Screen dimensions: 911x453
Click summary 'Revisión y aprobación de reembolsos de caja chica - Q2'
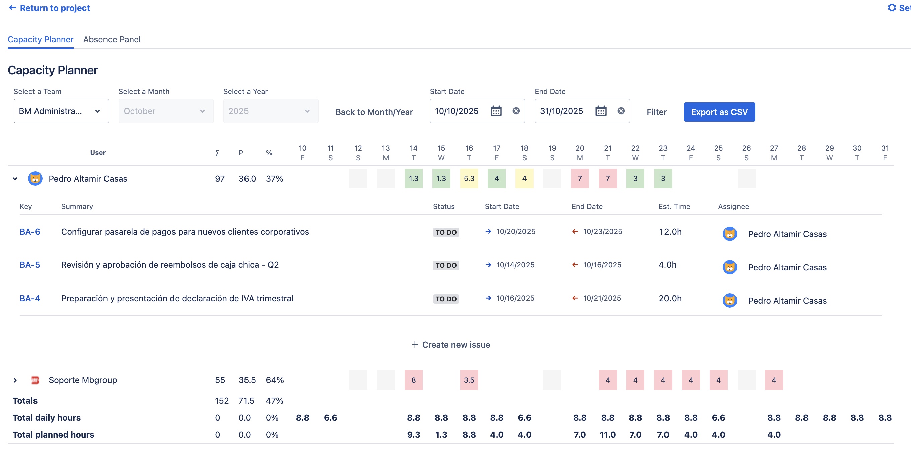coord(170,265)
